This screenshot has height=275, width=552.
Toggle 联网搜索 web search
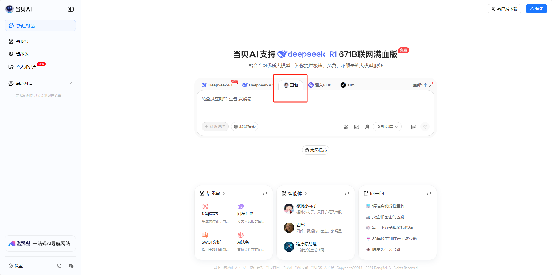[245, 127]
